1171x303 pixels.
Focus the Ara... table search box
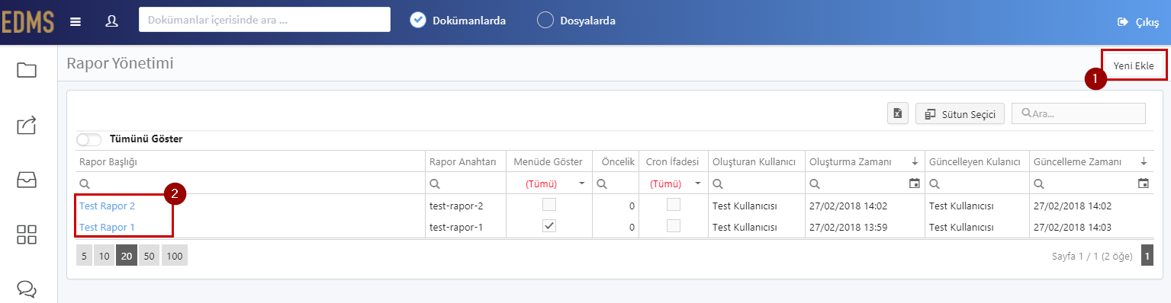pyautogui.click(x=1079, y=113)
